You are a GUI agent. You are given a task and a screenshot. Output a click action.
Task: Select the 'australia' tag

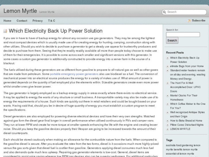pos(170,145)
